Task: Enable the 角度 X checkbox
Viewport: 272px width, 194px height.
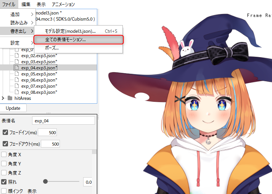Action: 4,155
